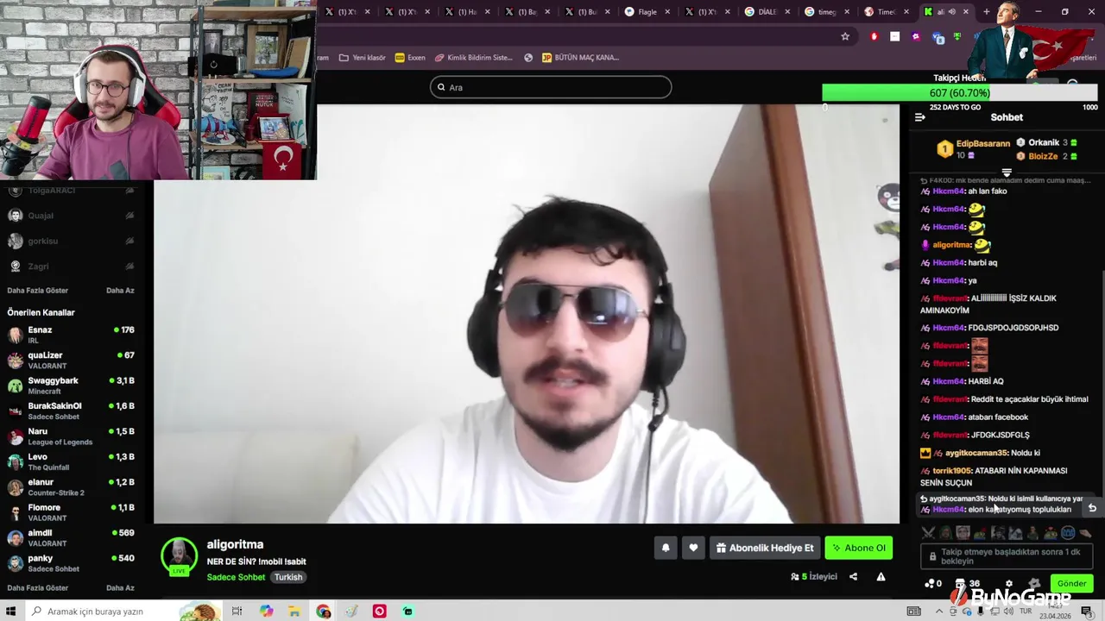Pick the crossed swords emote
The image size is (1105, 621).
[x=928, y=533]
